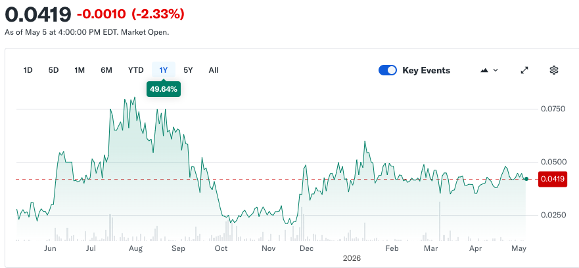Screen dimensions: 579x268
Task: Toggle the Key Events switch off
Action: coord(387,70)
